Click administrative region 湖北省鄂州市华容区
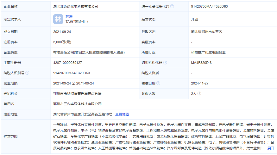 [206, 32]
